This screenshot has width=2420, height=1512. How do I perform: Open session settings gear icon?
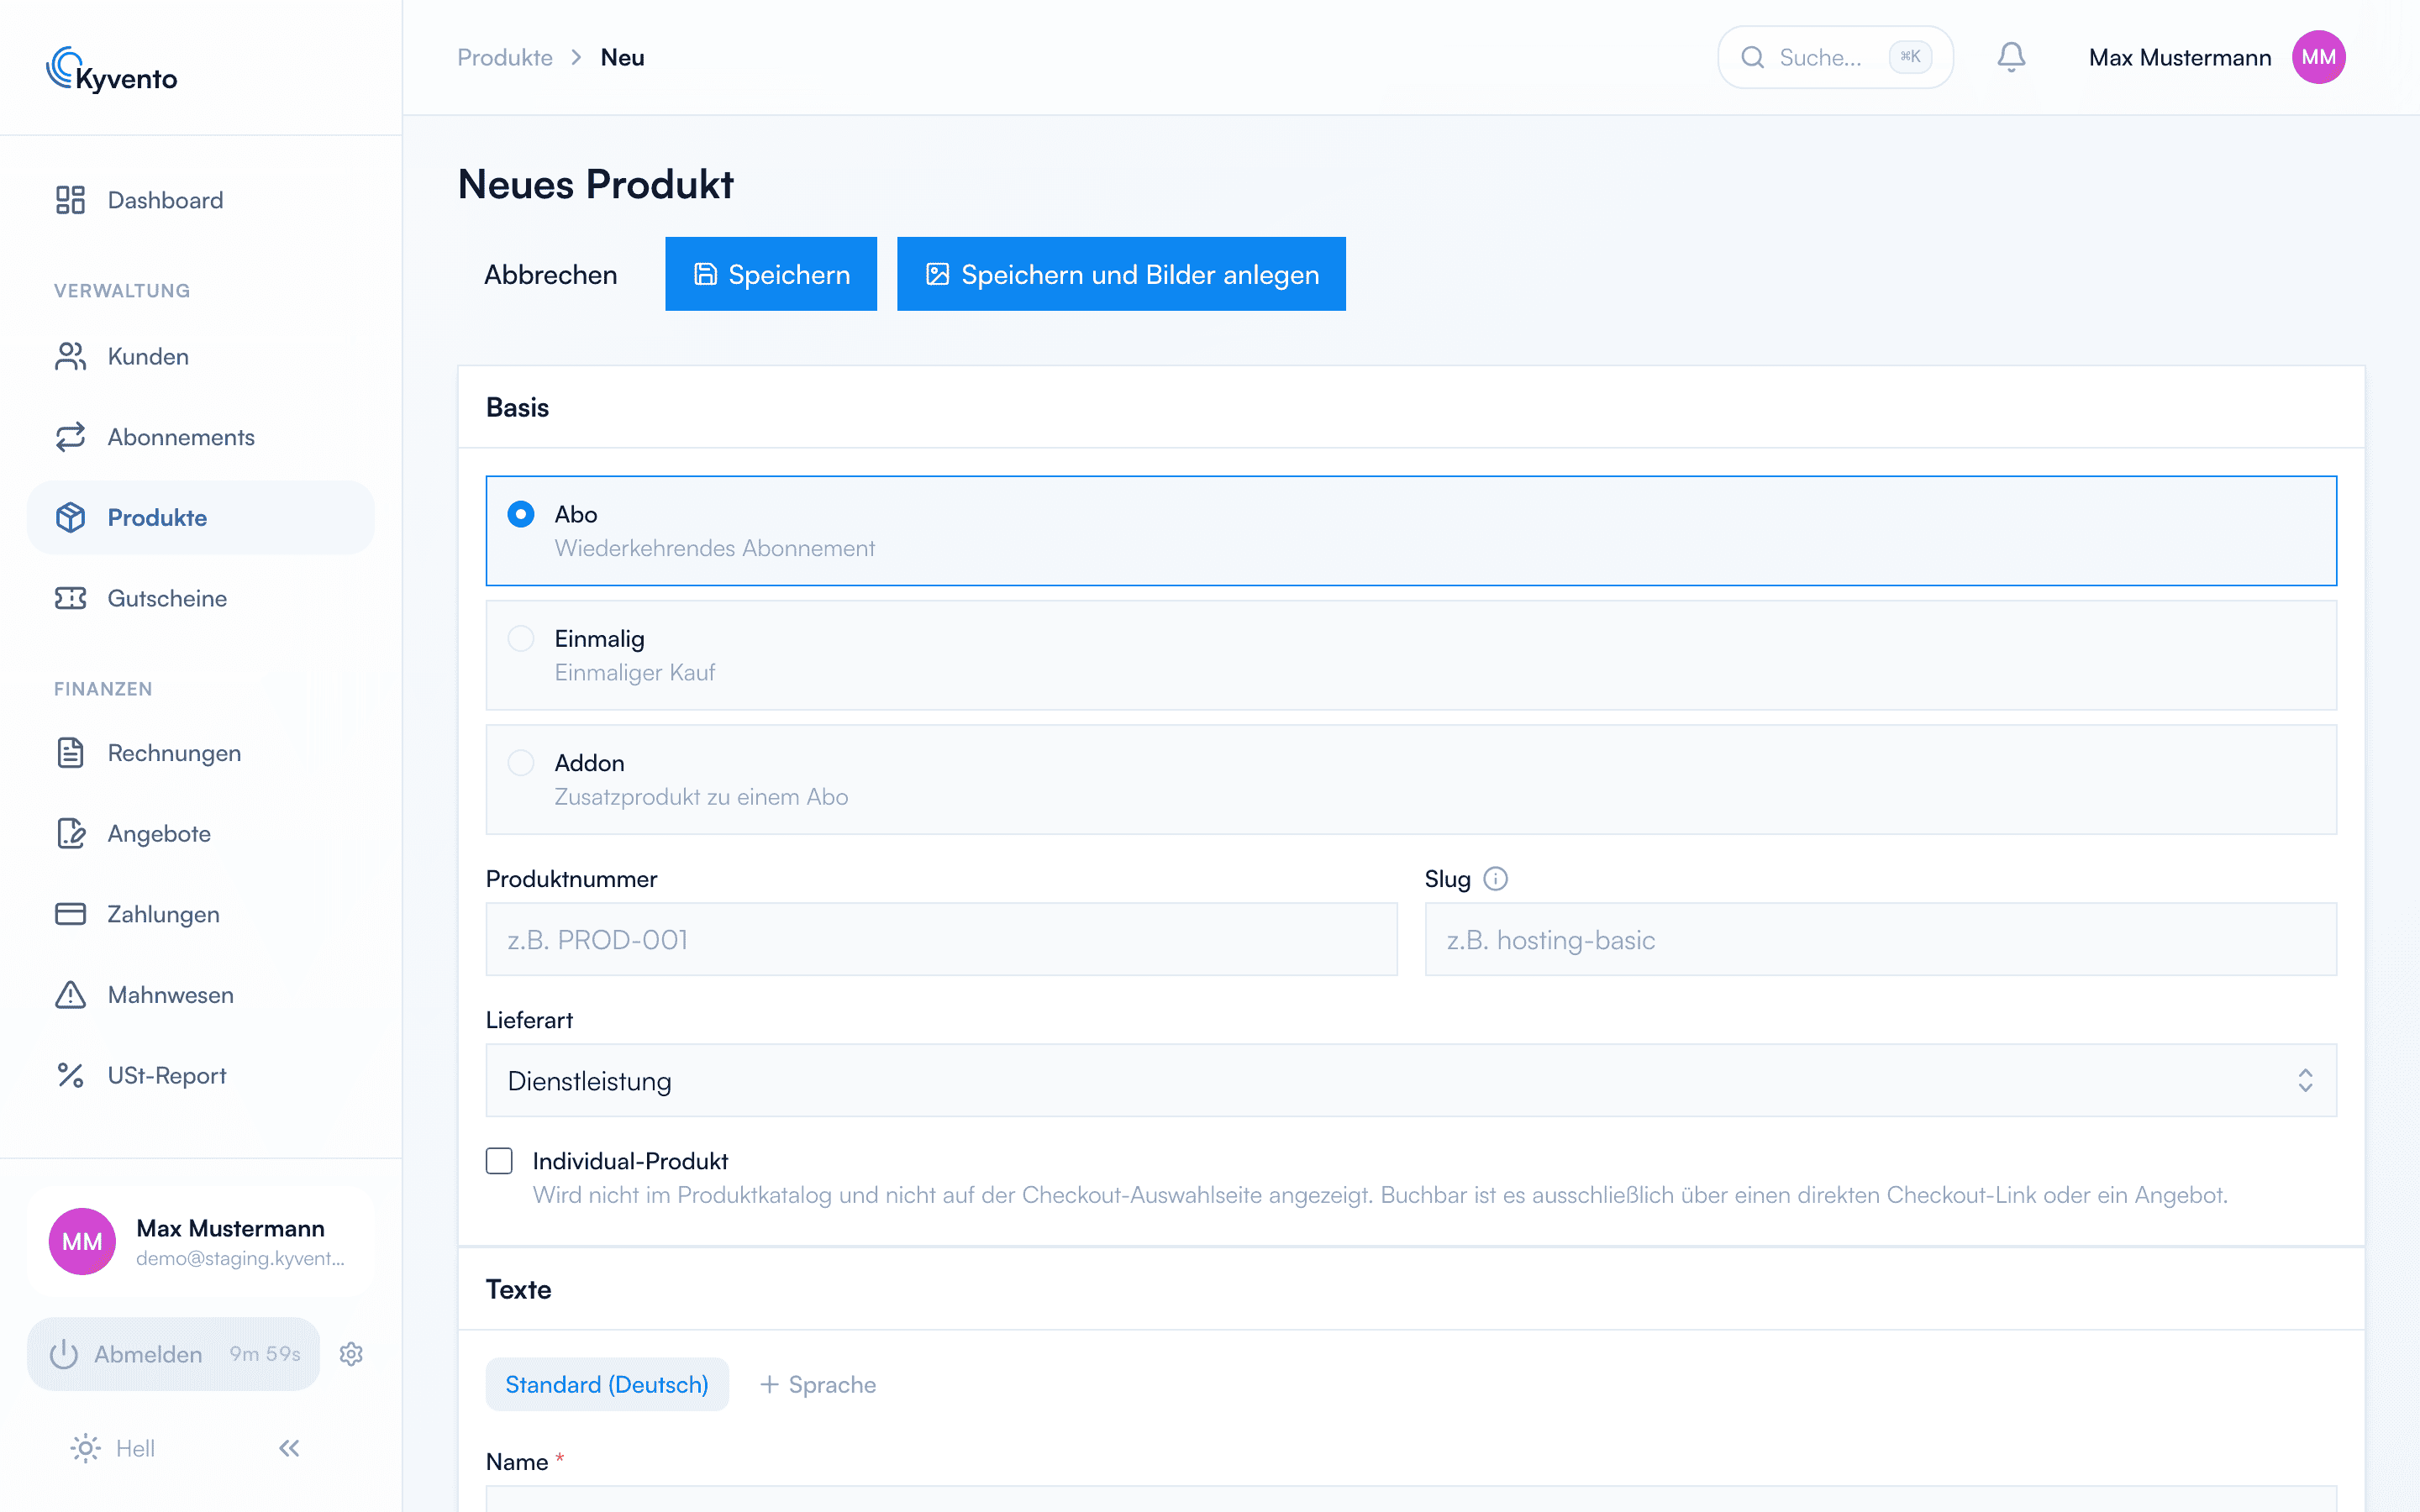(x=351, y=1353)
